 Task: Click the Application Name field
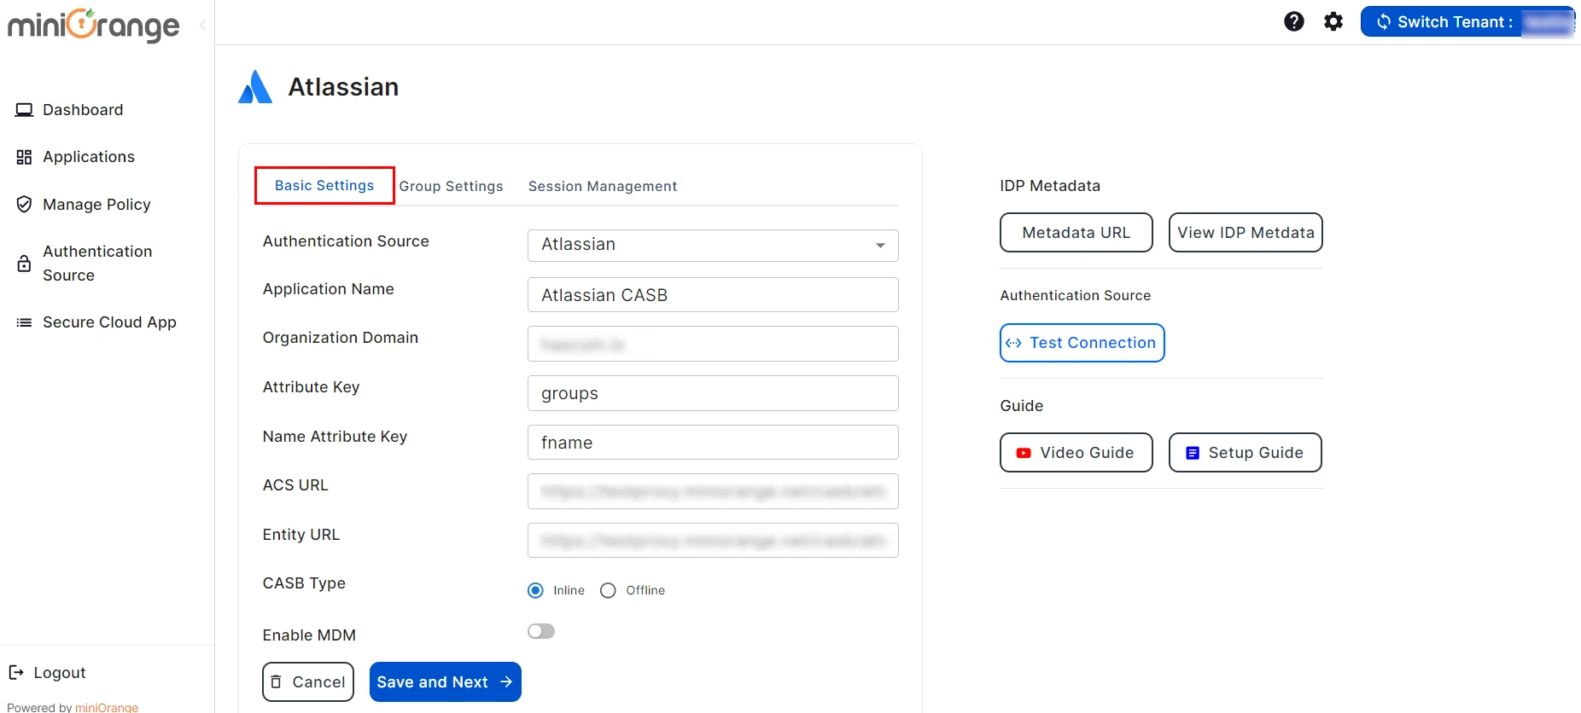click(713, 295)
